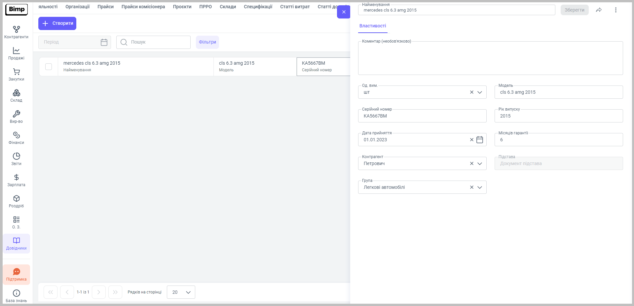This screenshot has height=306, width=634.
Task: Open Закупки purchases section
Action: click(16, 75)
